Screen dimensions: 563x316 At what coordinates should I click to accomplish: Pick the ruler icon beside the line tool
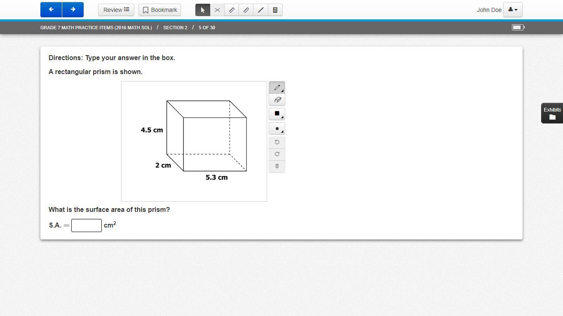[x=246, y=10]
